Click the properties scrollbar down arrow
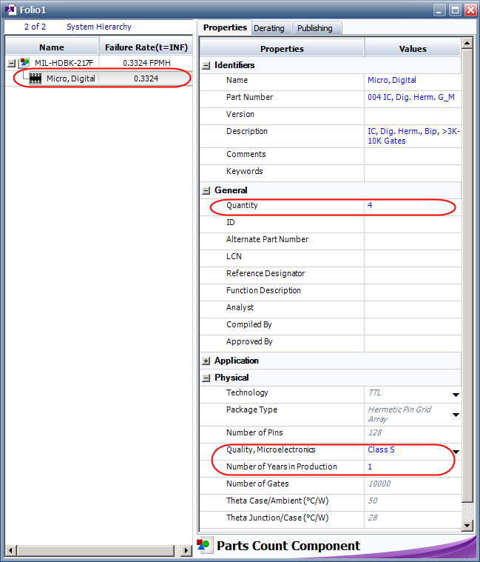The width and height of the screenshot is (480, 562). (467, 524)
